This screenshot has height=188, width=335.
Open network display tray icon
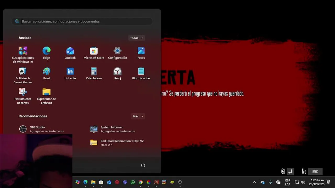pos(297,182)
